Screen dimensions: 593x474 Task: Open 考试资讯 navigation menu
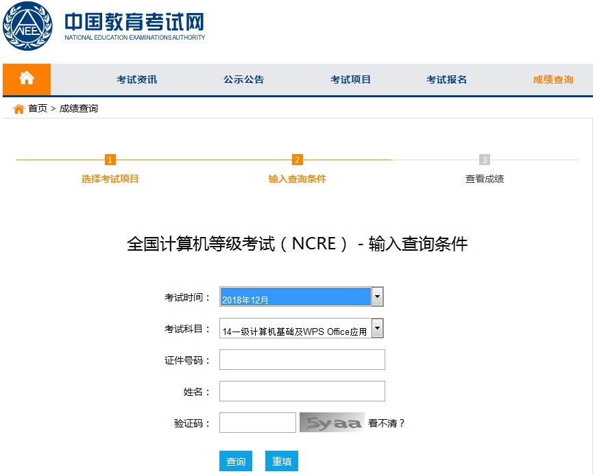136,79
